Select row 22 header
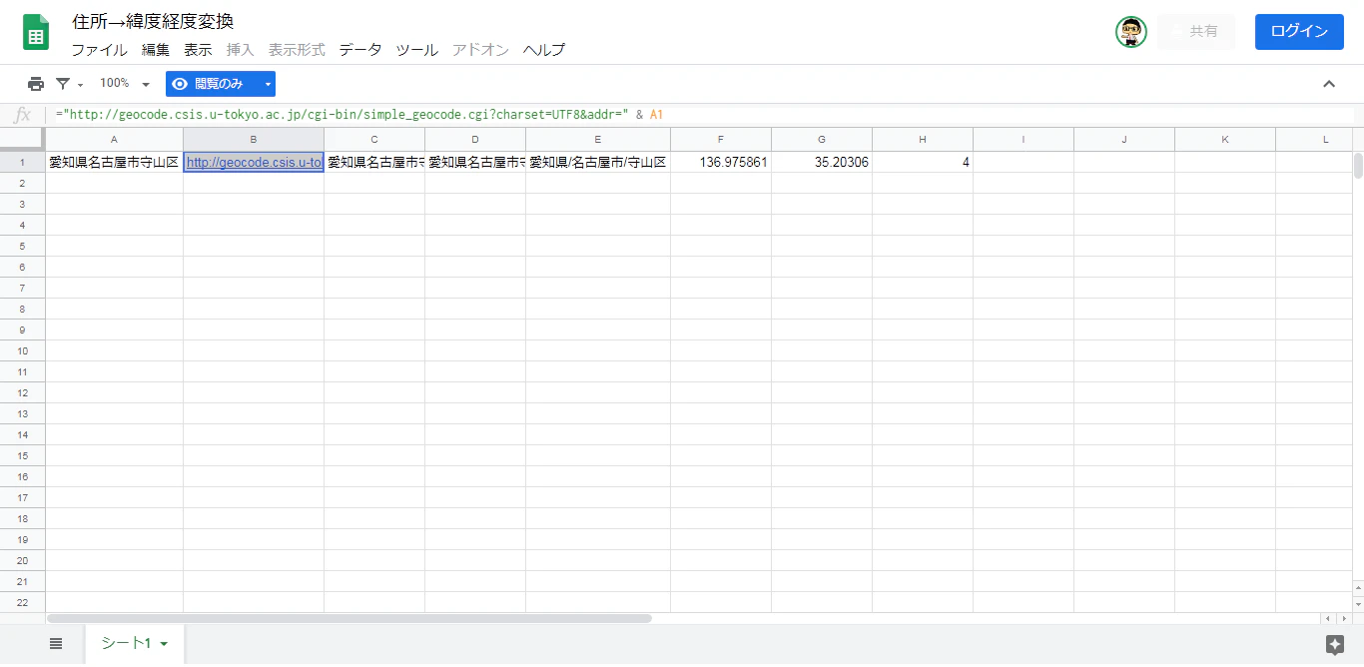The image size is (1364, 667). (22, 602)
